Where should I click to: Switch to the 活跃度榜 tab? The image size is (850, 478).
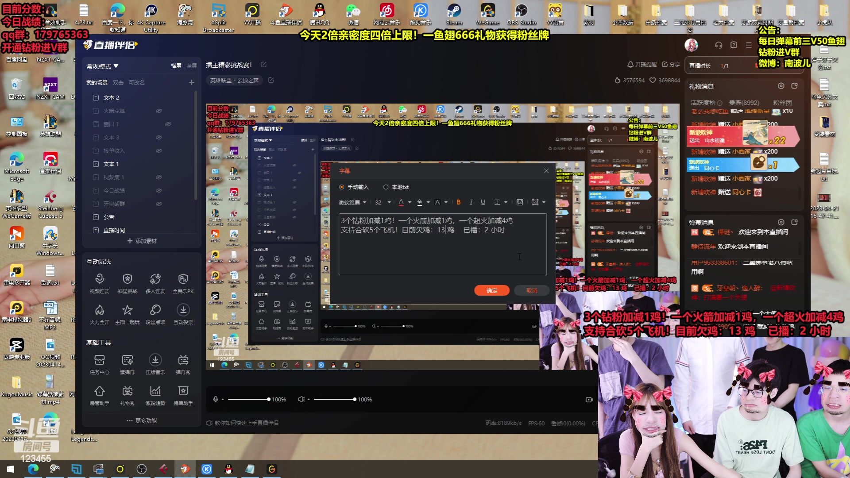point(703,103)
